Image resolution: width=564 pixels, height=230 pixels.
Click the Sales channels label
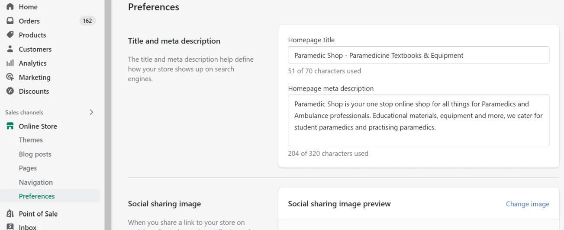(x=24, y=112)
